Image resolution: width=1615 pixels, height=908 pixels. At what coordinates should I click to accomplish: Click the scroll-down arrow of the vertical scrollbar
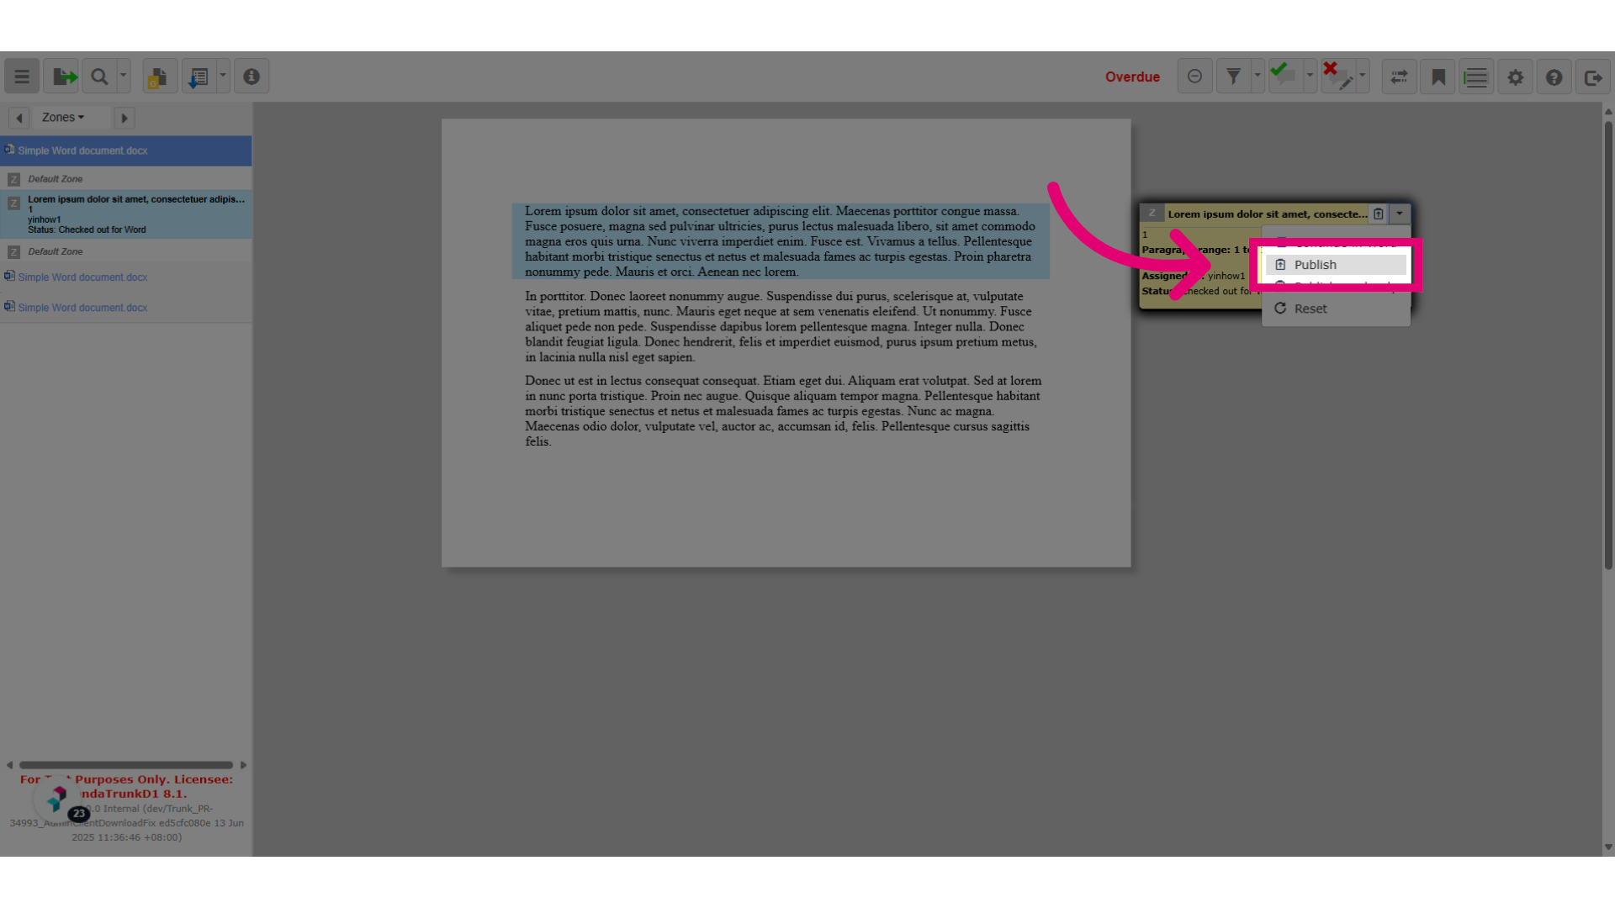[x=1608, y=847]
